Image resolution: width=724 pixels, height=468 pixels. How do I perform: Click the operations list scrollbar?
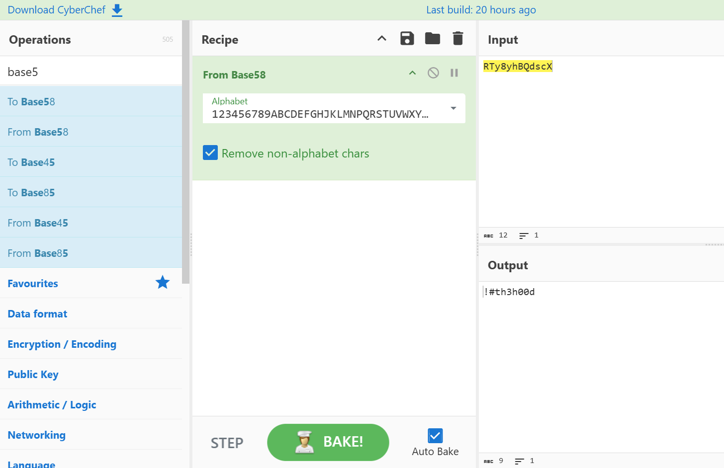coord(186,152)
